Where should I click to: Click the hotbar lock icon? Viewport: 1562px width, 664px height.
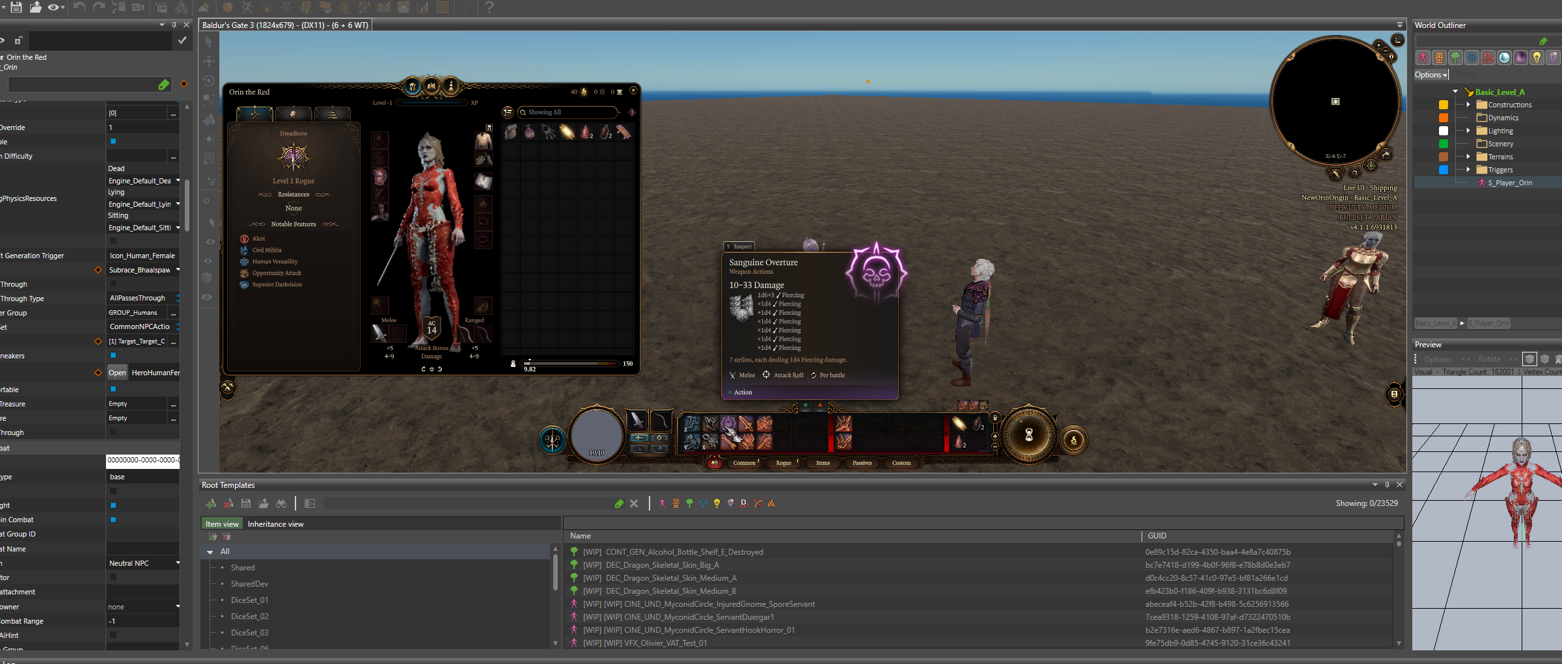(994, 418)
